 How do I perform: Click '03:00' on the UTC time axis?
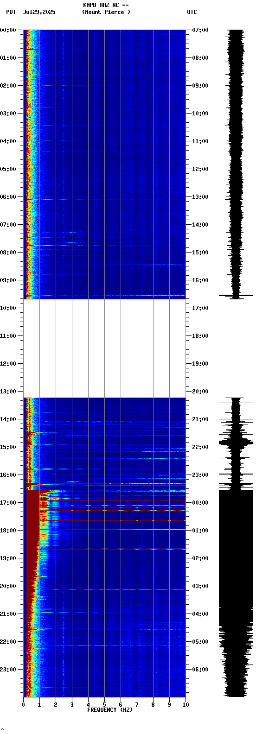coord(200,586)
